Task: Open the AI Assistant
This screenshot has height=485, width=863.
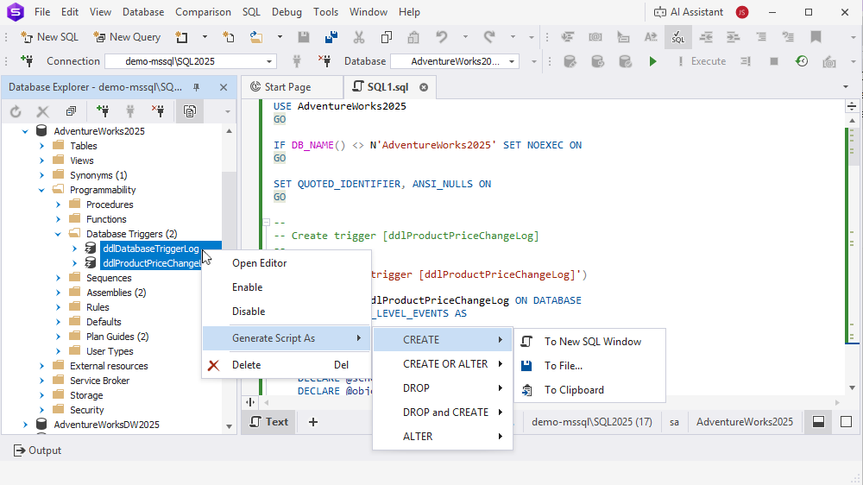Action: [x=688, y=12]
